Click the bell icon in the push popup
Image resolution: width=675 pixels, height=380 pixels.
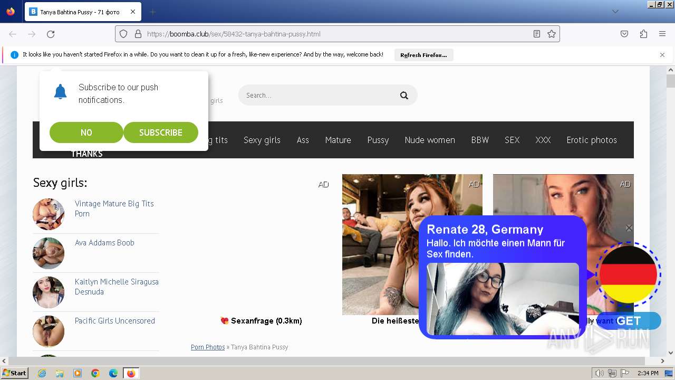point(61,92)
